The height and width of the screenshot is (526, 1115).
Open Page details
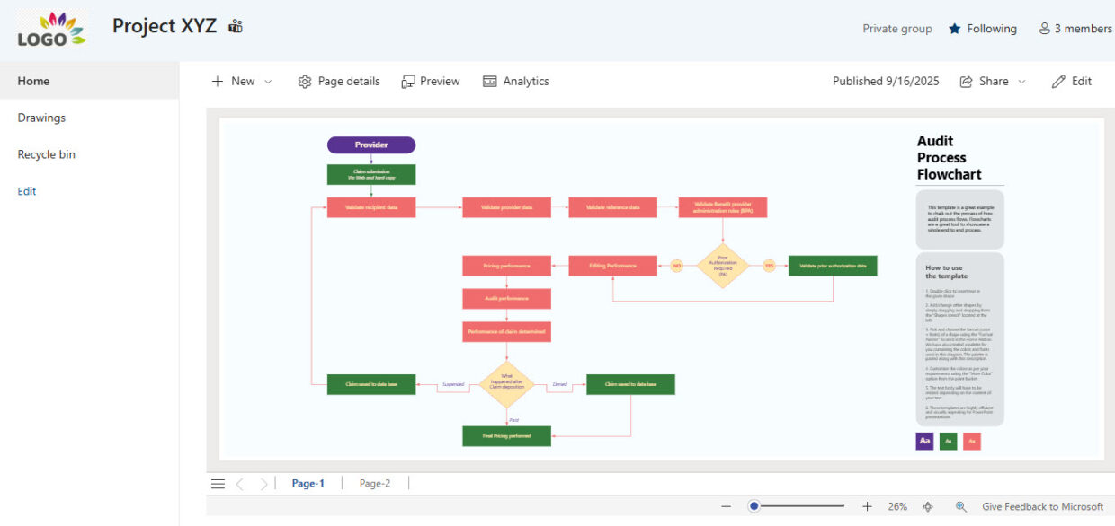[x=339, y=81]
